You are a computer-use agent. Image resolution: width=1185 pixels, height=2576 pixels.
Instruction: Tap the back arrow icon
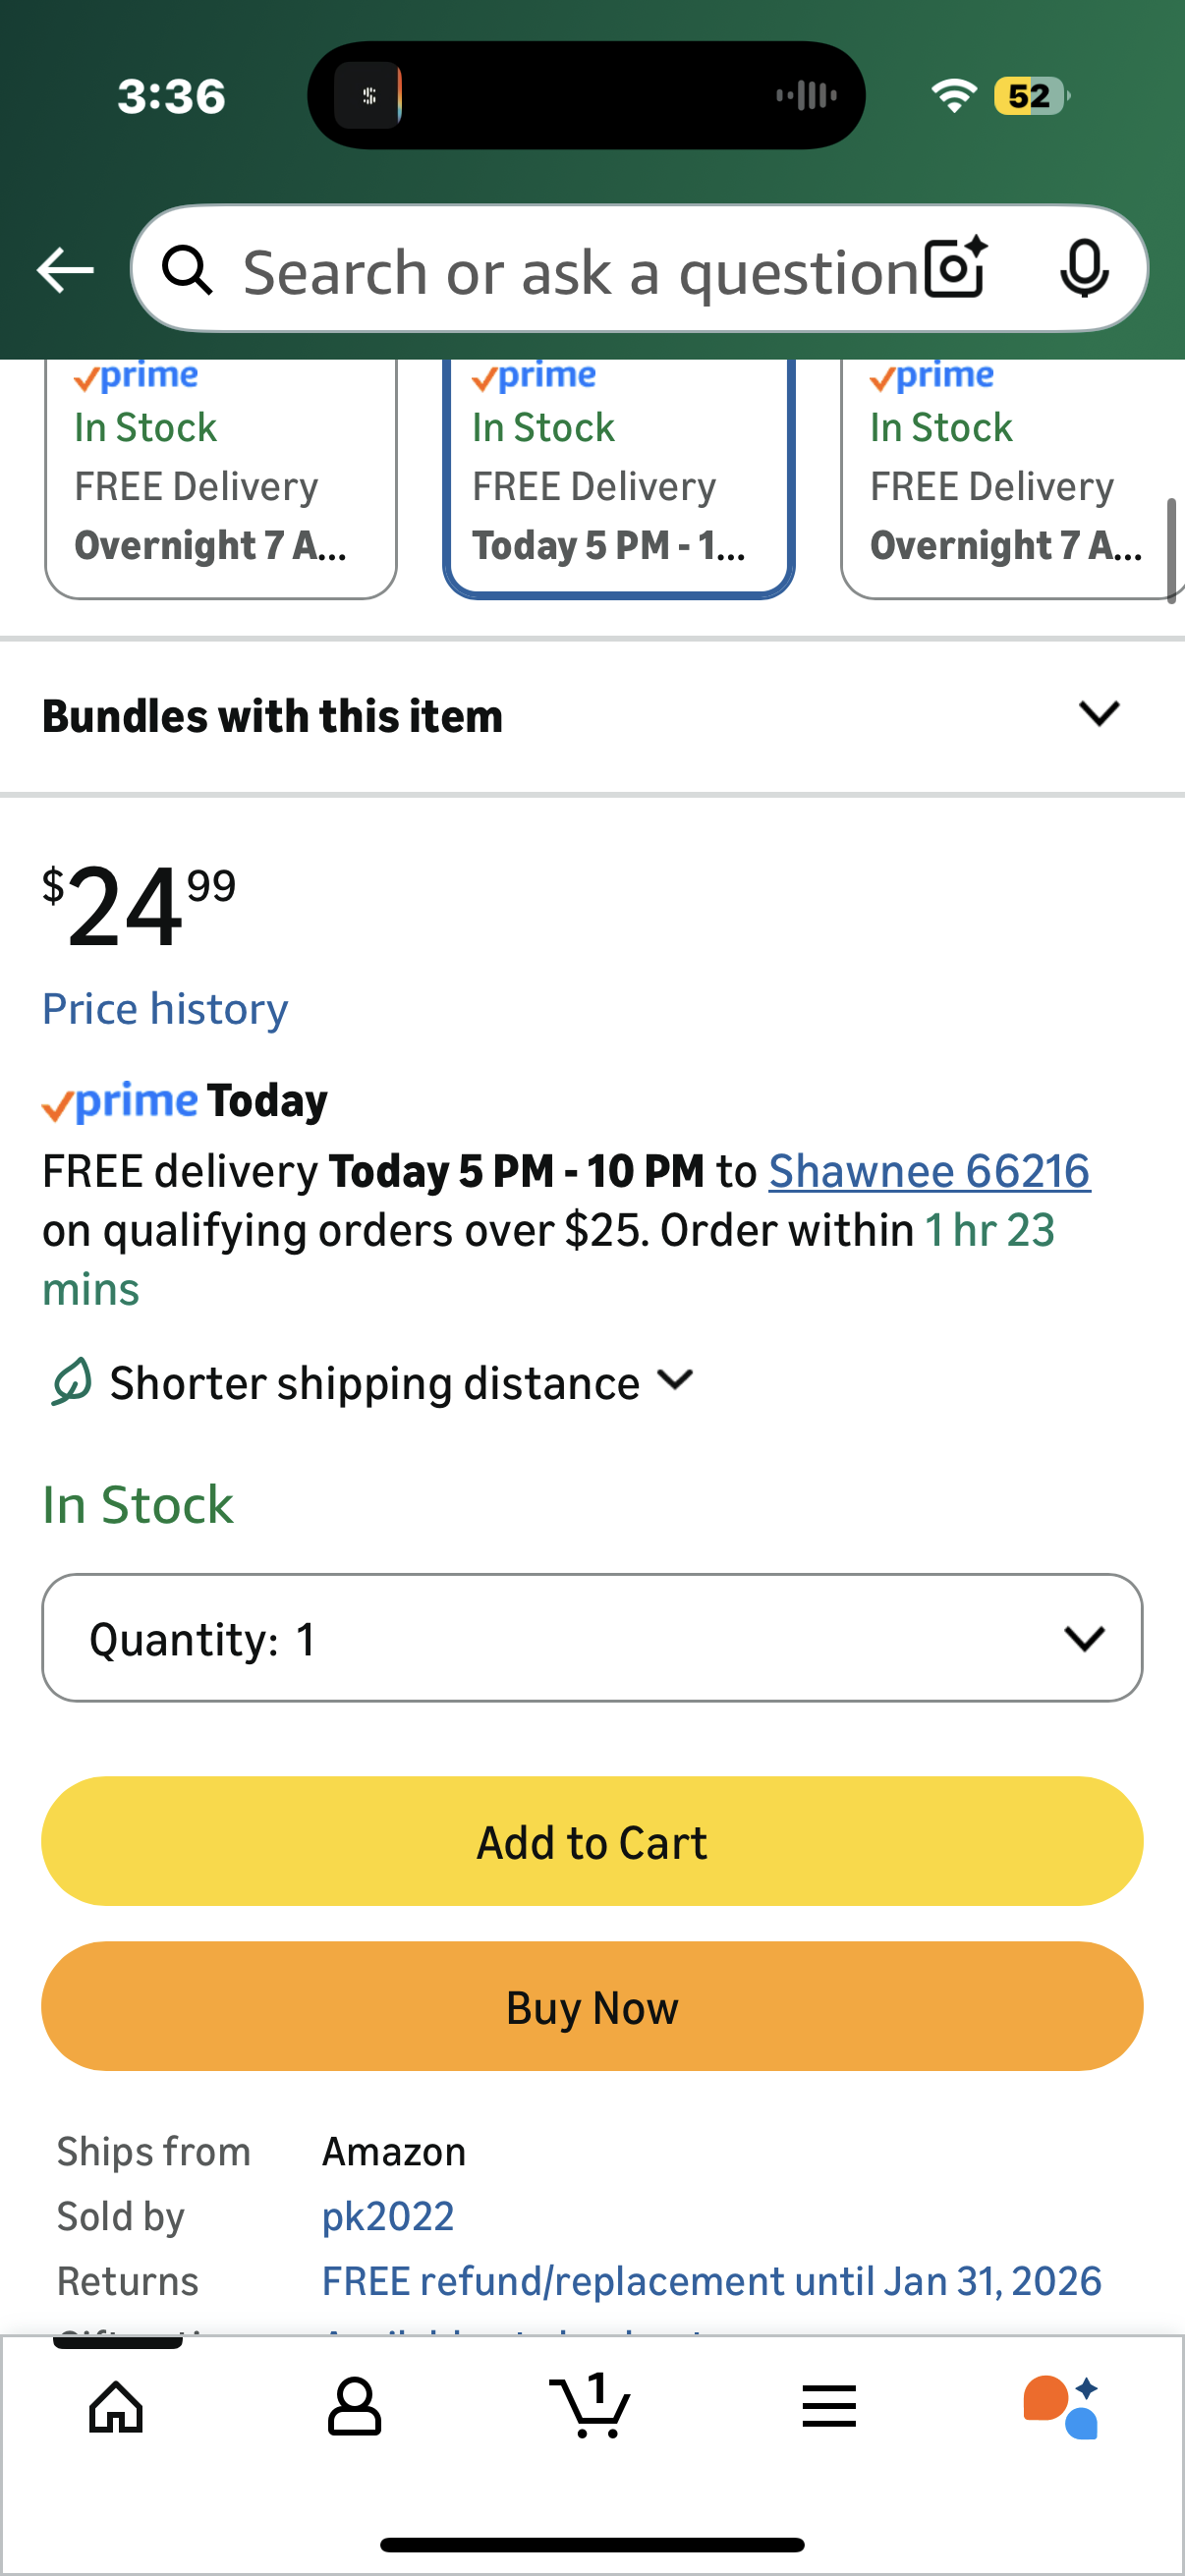tap(65, 270)
